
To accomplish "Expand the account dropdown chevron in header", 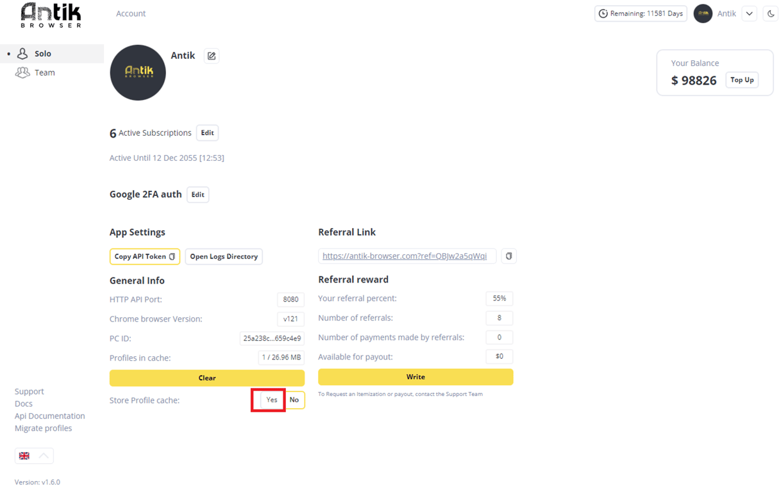I will pyautogui.click(x=749, y=13).
